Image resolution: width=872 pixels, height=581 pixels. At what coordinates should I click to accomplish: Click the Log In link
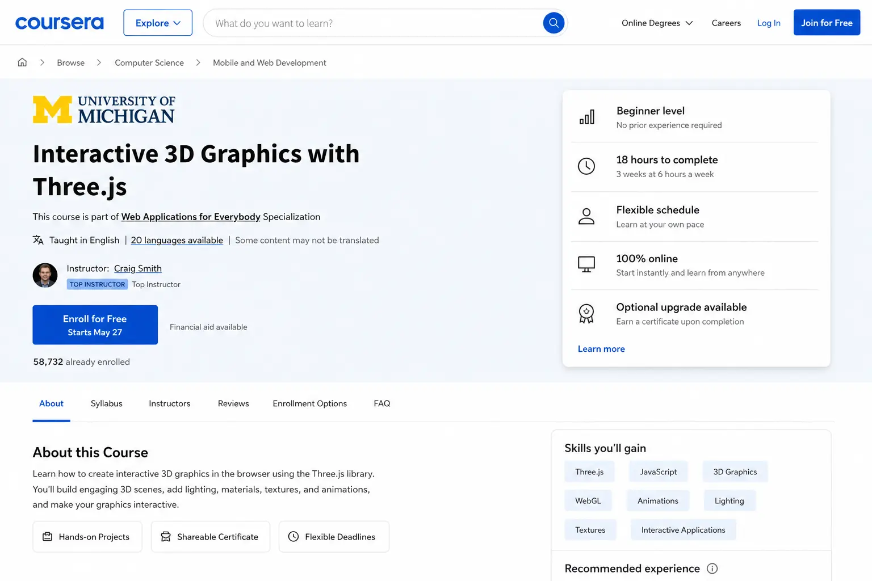coord(769,23)
